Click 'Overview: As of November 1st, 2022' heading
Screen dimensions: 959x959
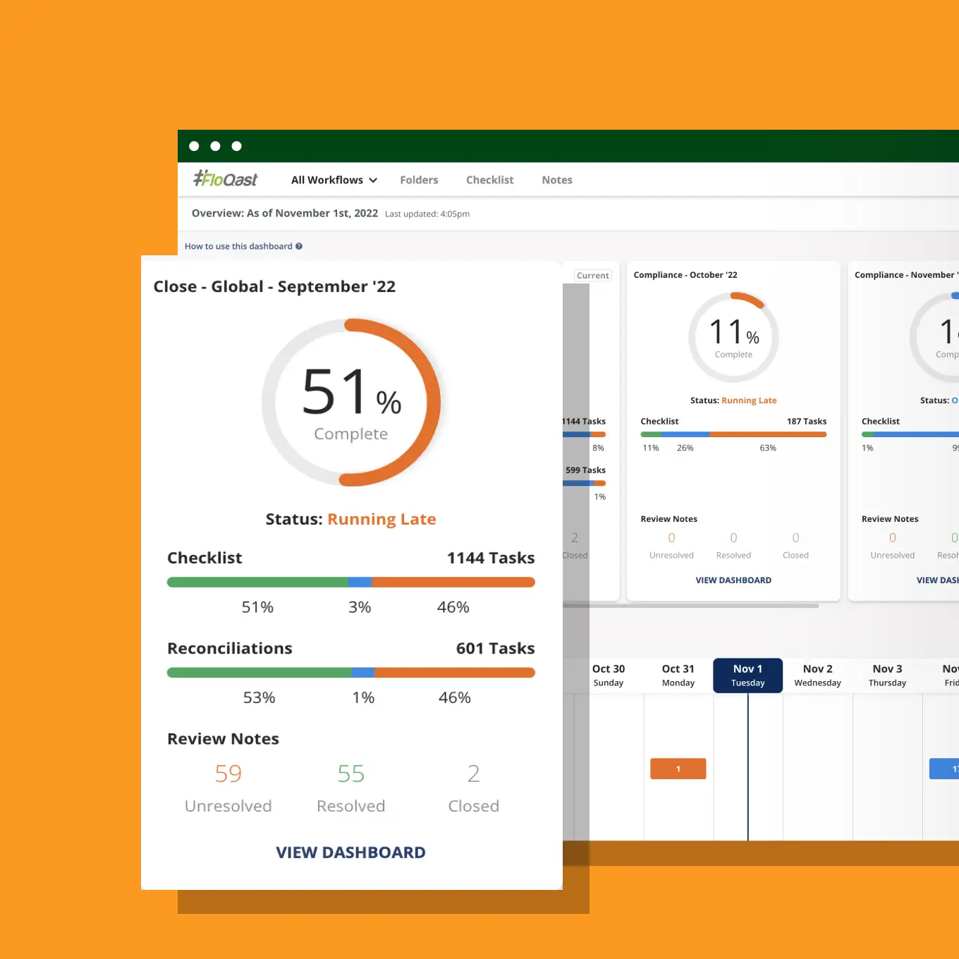(285, 213)
